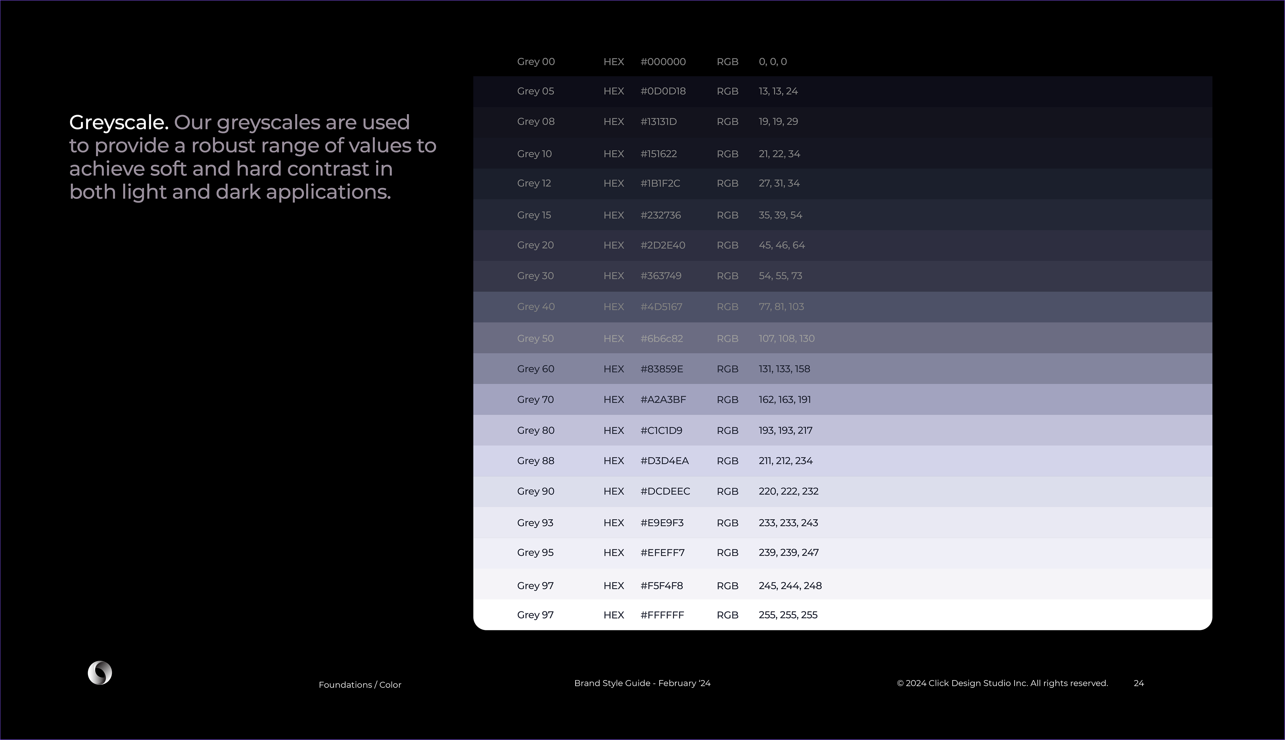Select the Grey 70 label
This screenshot has width=1285, height=740.
click(535, 400)
